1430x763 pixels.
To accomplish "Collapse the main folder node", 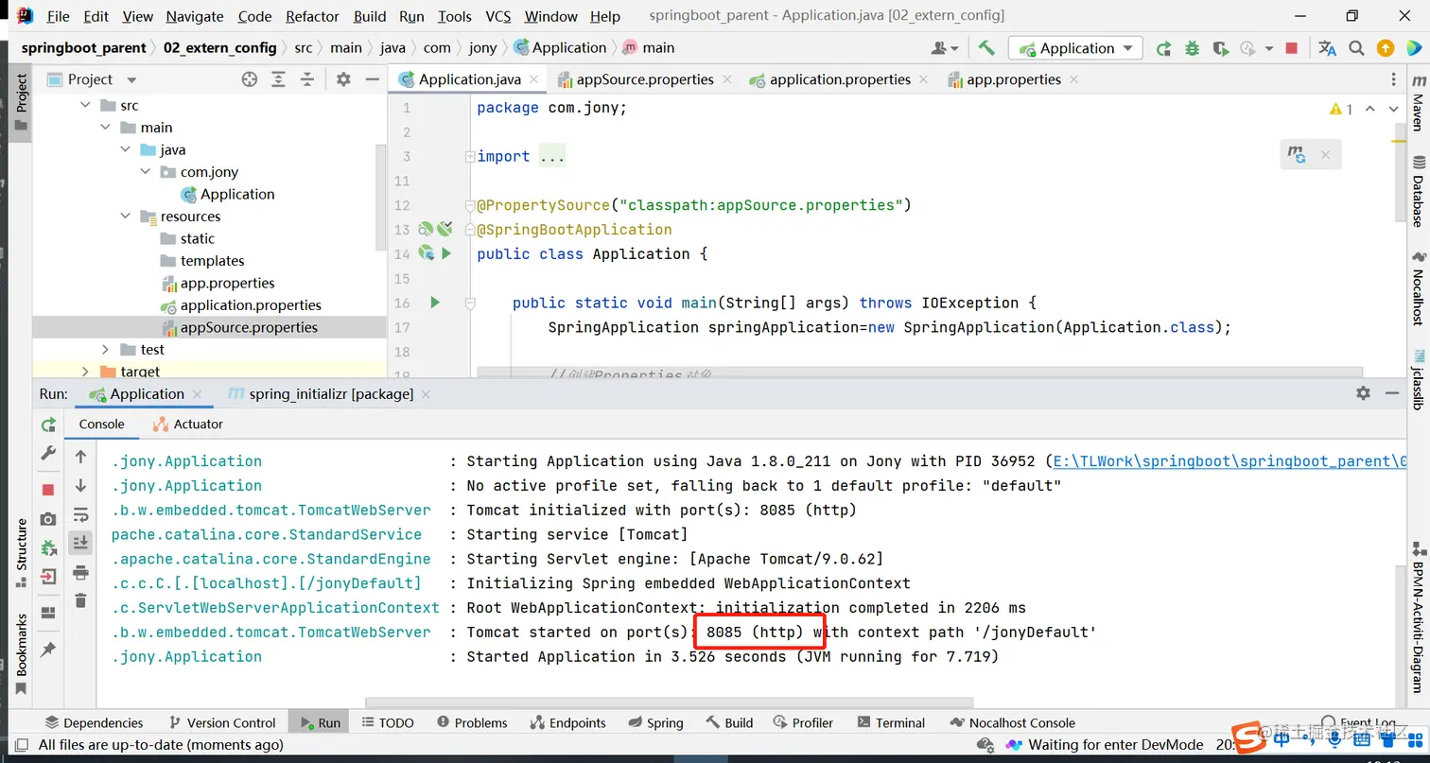I will [106, 128].
